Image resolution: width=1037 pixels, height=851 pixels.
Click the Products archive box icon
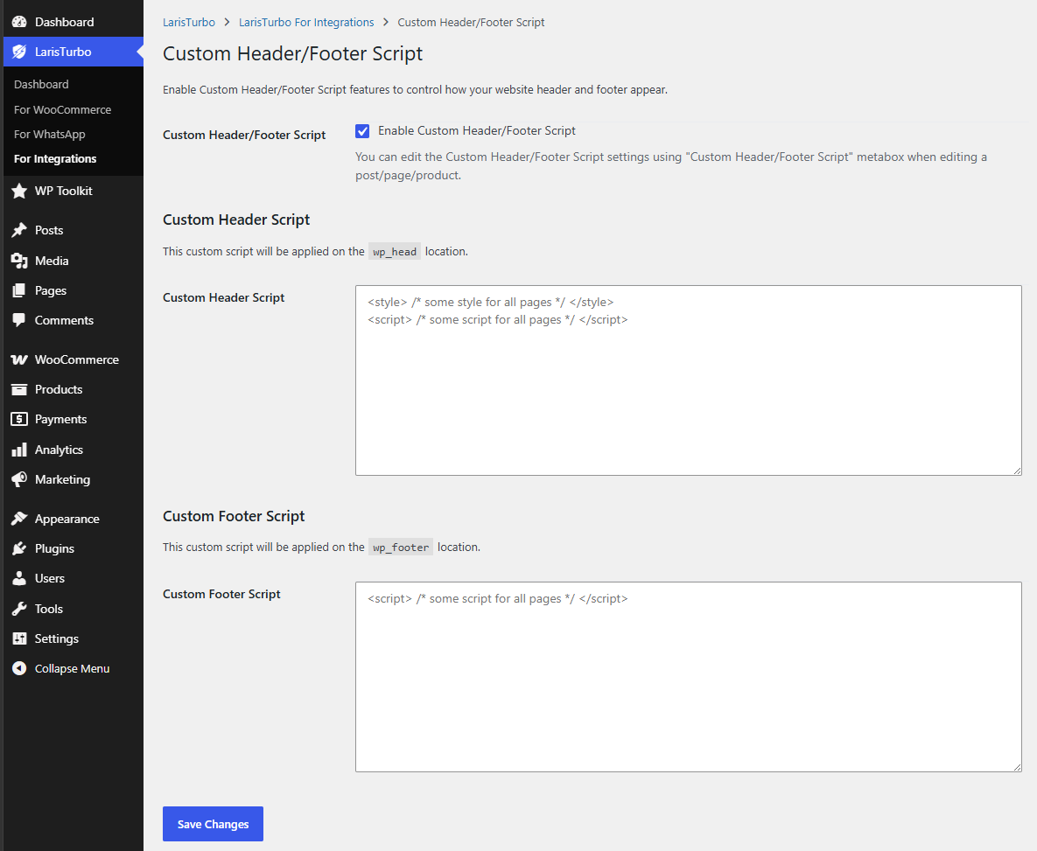(x=19, y=389)
